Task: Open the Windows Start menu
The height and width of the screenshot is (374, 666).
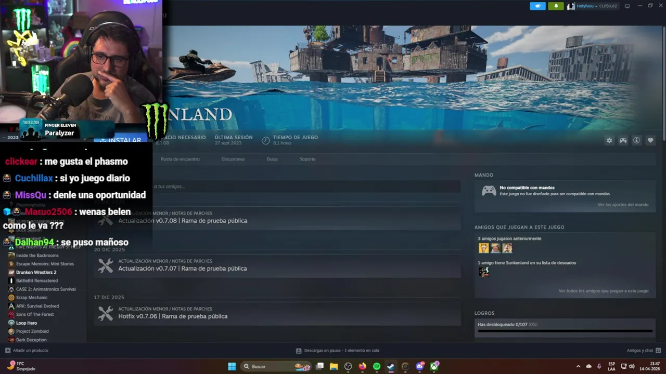Action: tap(232, 366)
